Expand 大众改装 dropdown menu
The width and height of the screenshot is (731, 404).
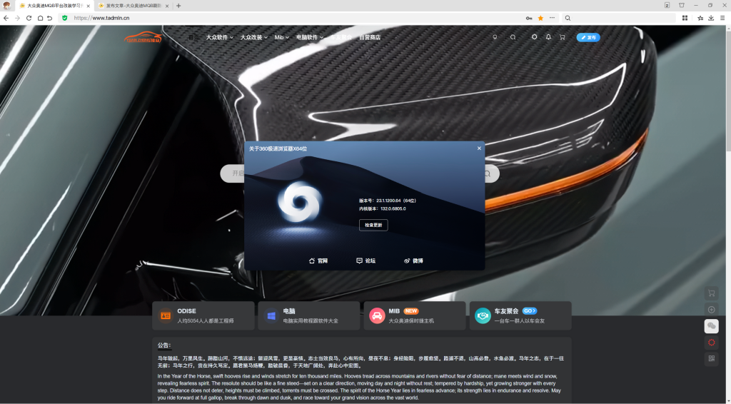(x=253, y=37)
